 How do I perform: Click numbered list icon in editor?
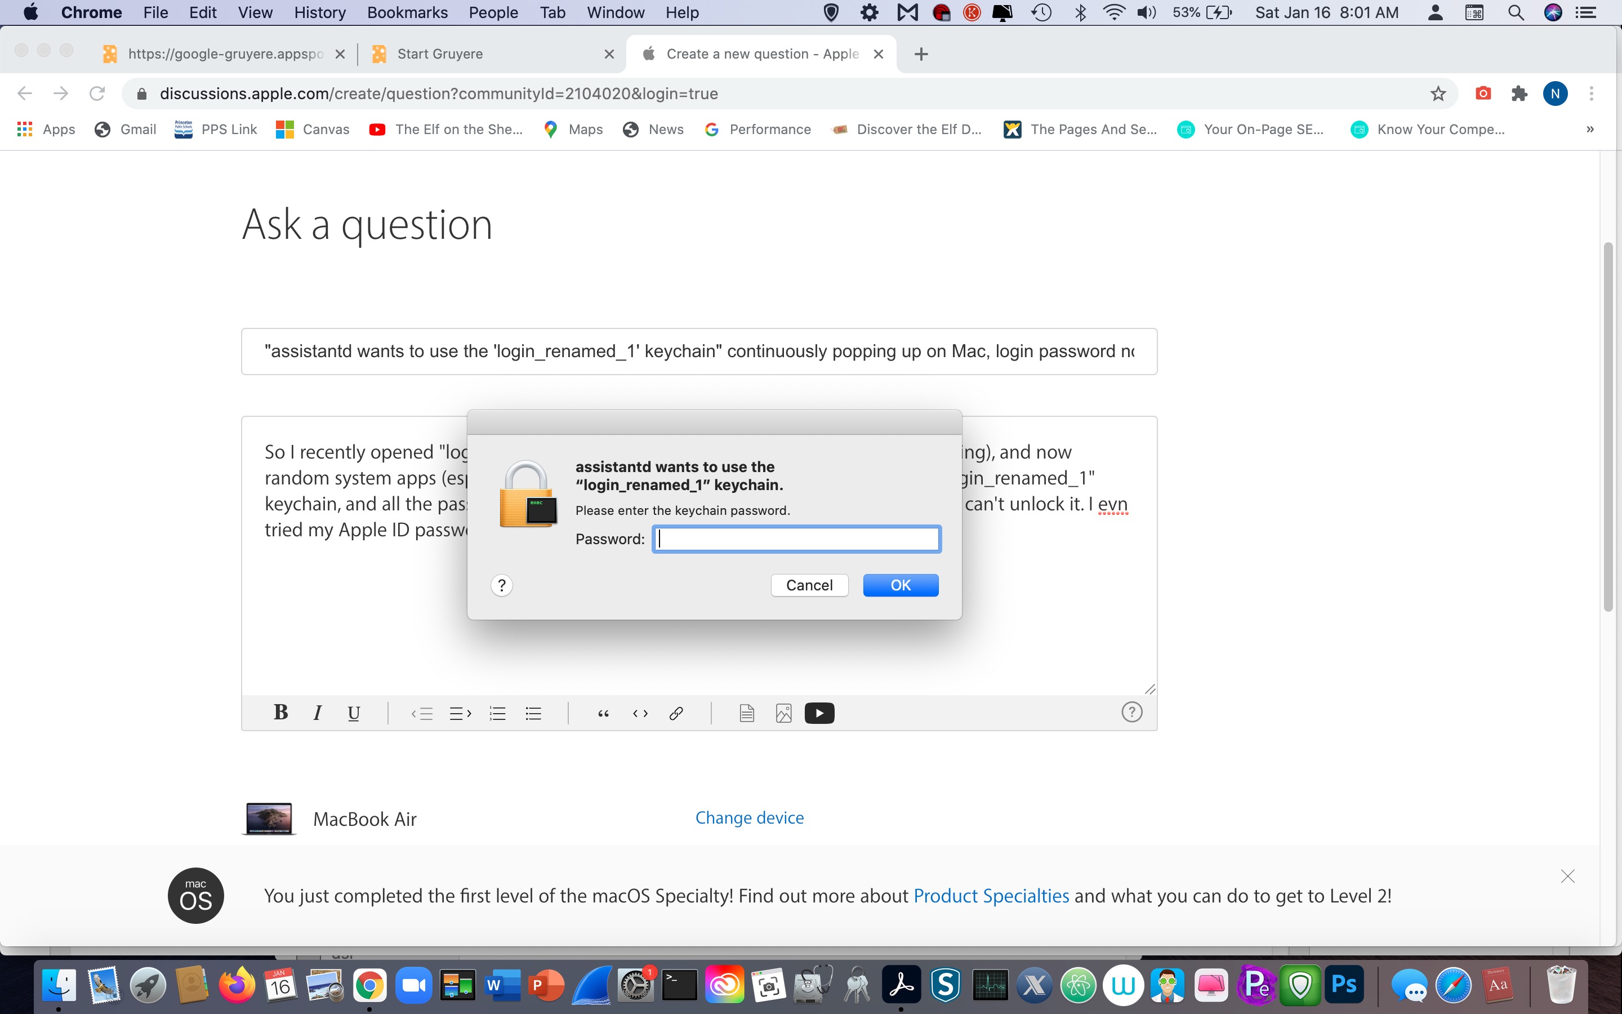pyautogui.click(x=497, y=713)
